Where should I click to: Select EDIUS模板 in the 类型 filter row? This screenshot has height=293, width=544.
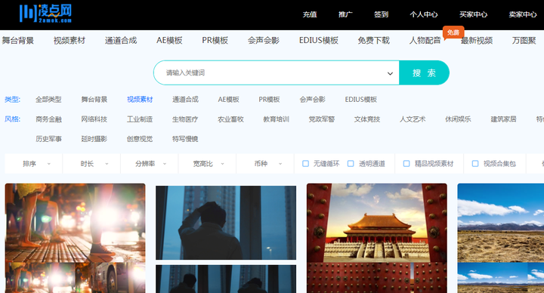(361, 100)
